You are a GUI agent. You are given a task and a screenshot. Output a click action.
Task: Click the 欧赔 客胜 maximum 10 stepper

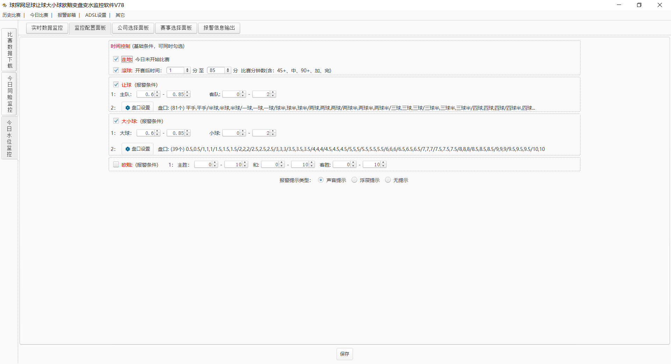click(x=383, y=165)
